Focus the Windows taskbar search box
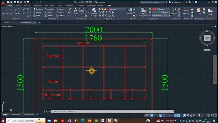This screenshot has height=123, width=218. 26,121
